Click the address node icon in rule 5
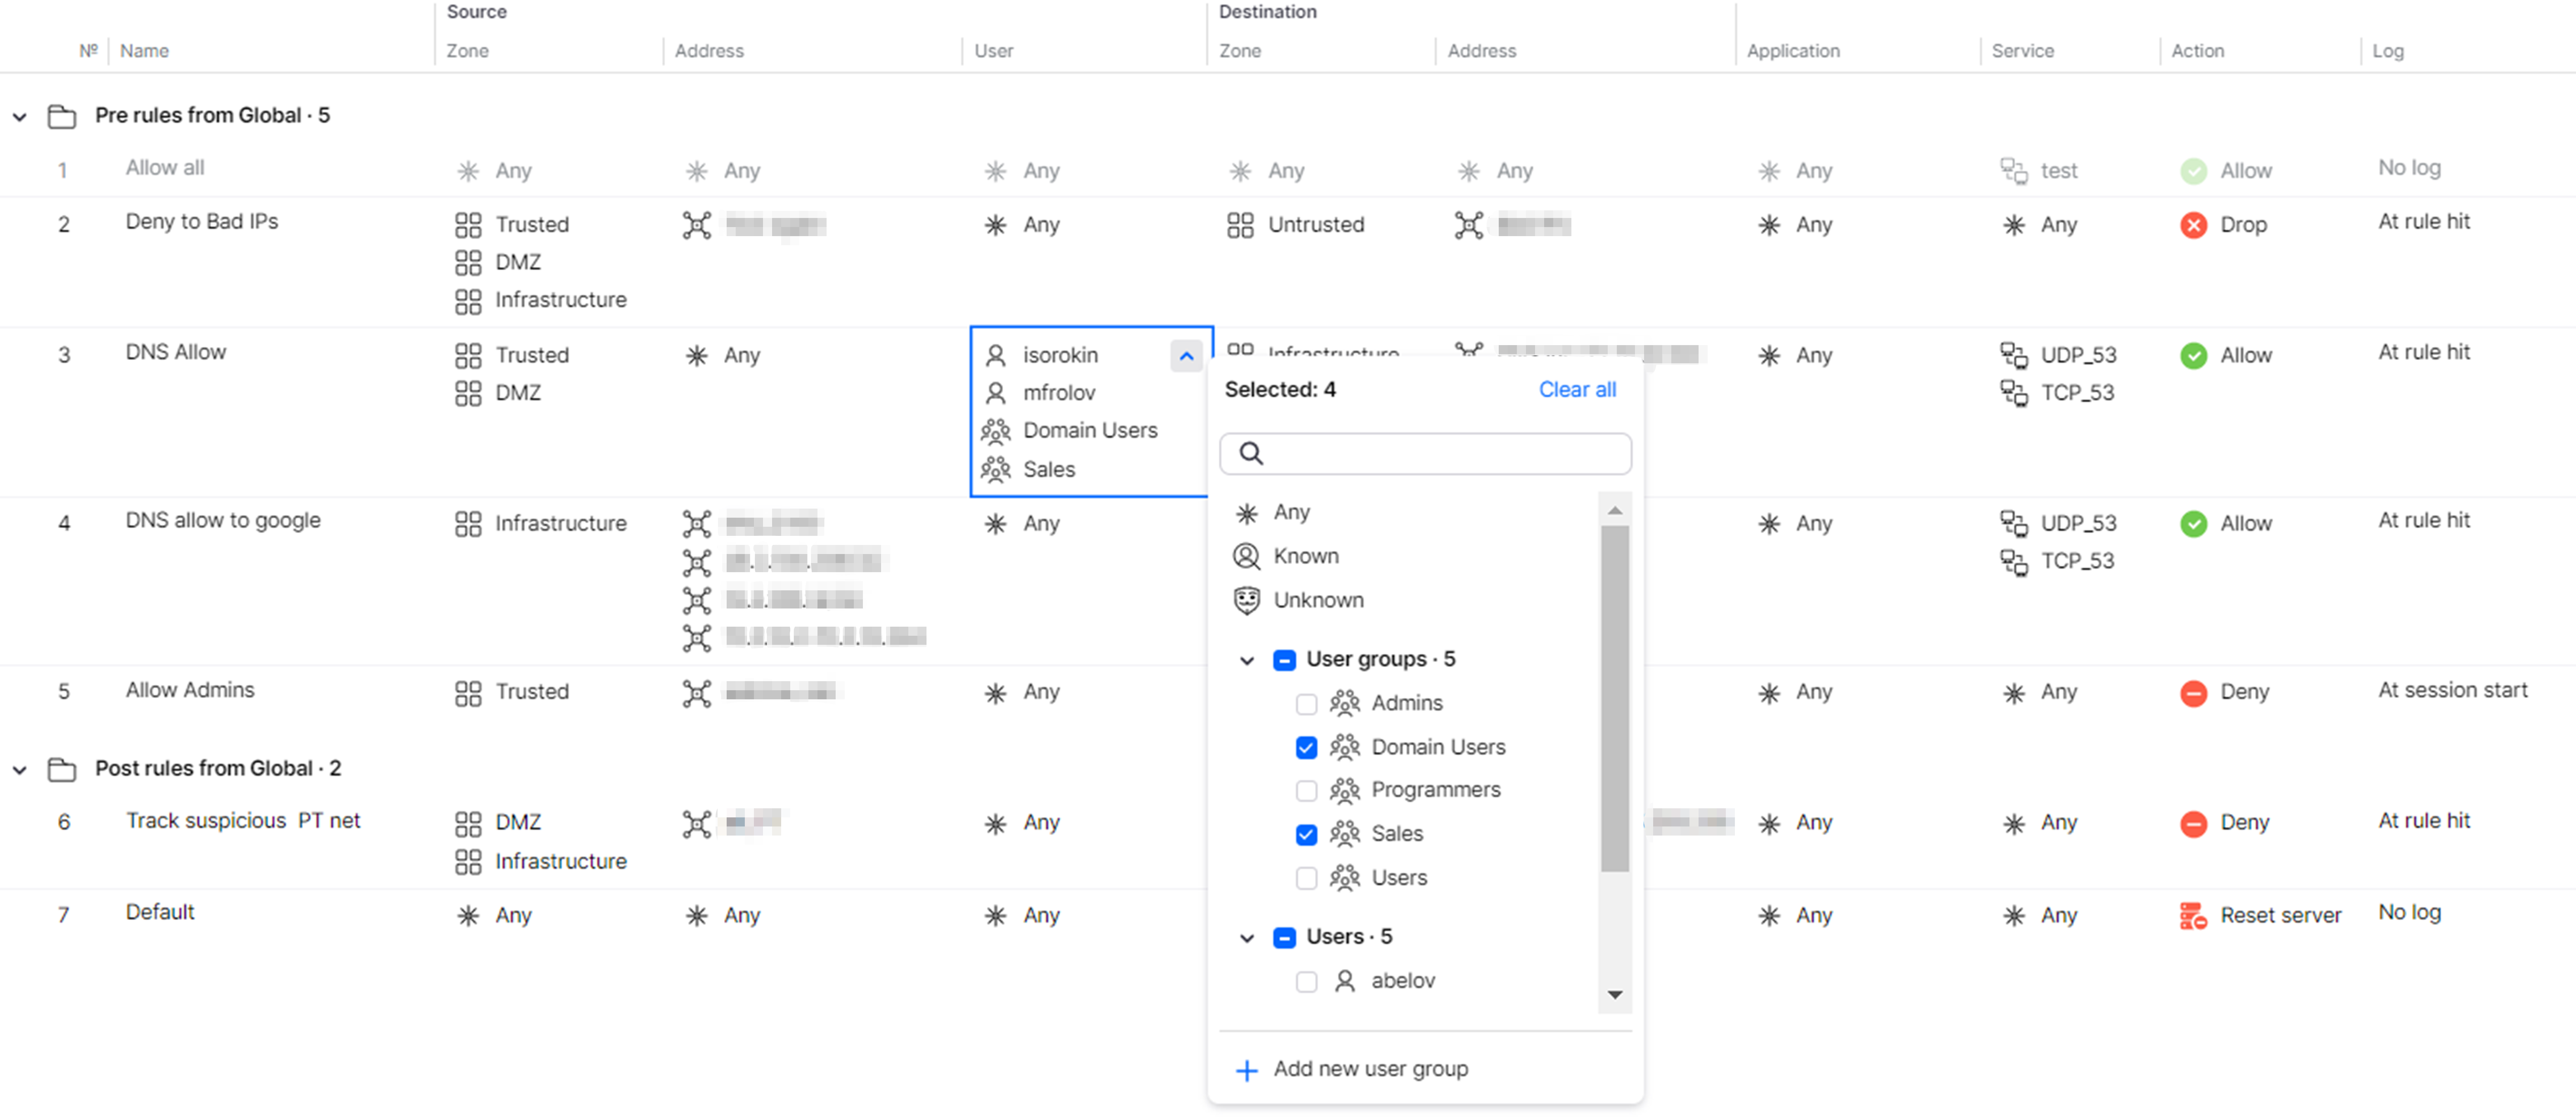Image resolution: width=2576 pixels, height=1120 pixels. (697, 693)
